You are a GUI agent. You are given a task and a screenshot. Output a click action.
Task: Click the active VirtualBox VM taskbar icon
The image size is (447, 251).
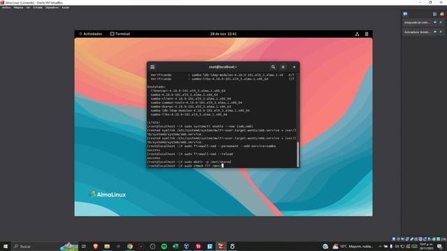pyautogui.click(x=221, y=246)
